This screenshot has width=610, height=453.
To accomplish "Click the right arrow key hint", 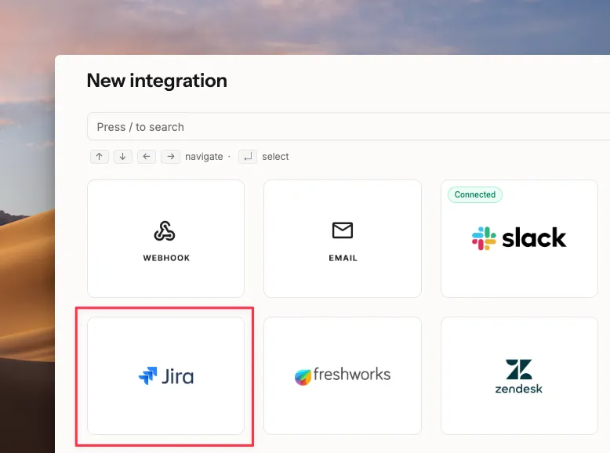I will click(x=170, y=157).
